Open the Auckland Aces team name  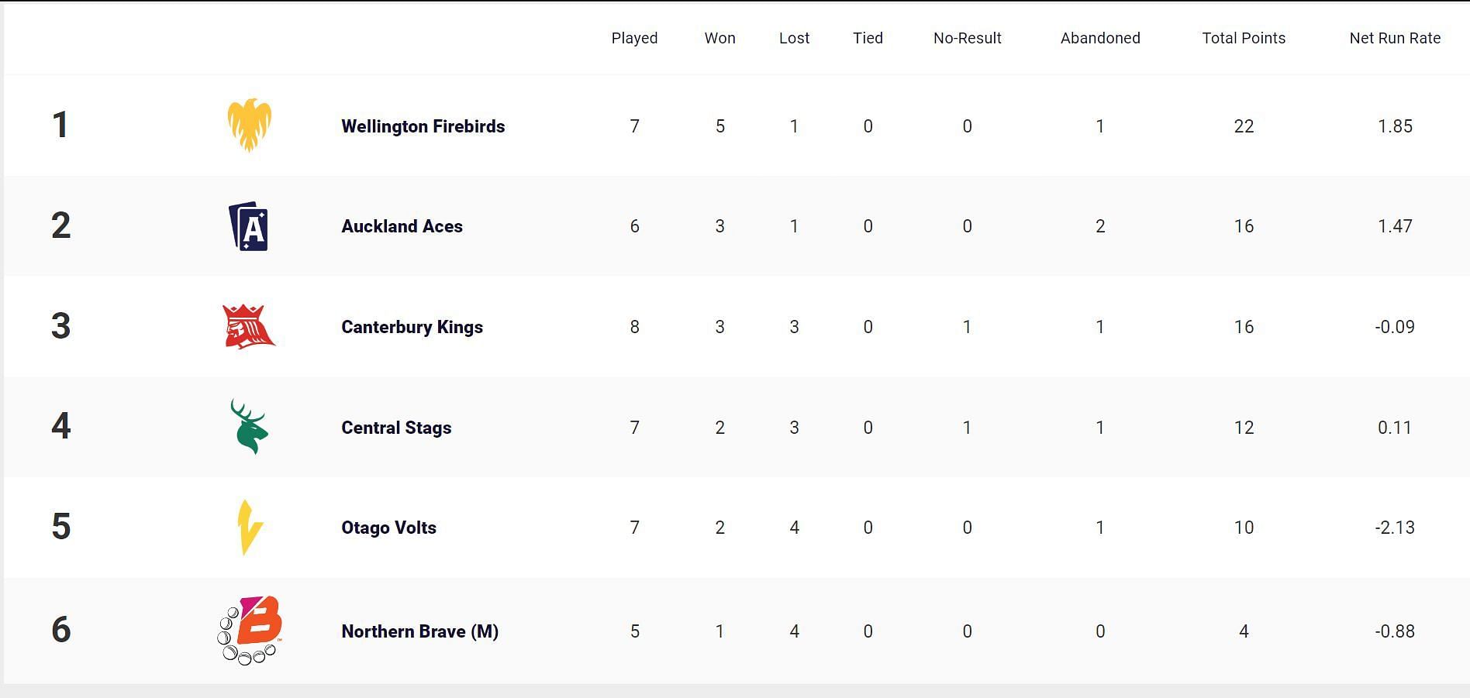(x=402, y=226)
